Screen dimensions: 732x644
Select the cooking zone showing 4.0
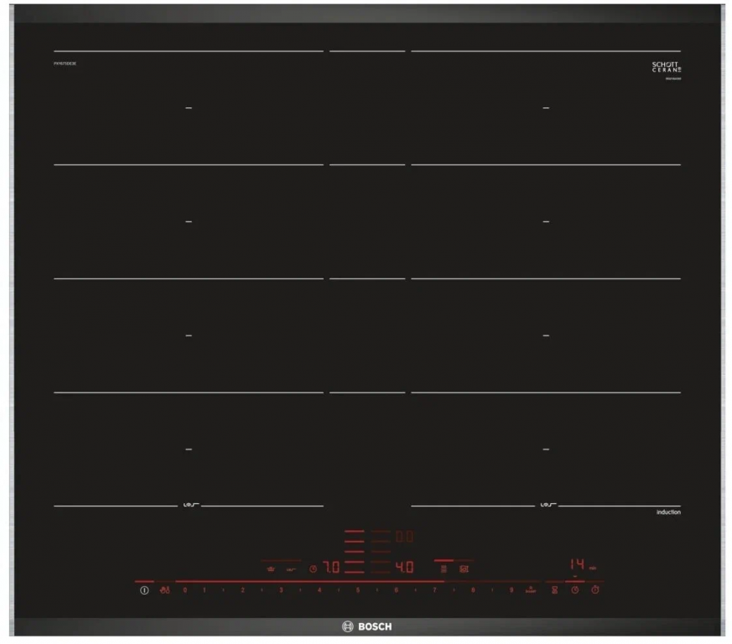(x=404, y=568)
